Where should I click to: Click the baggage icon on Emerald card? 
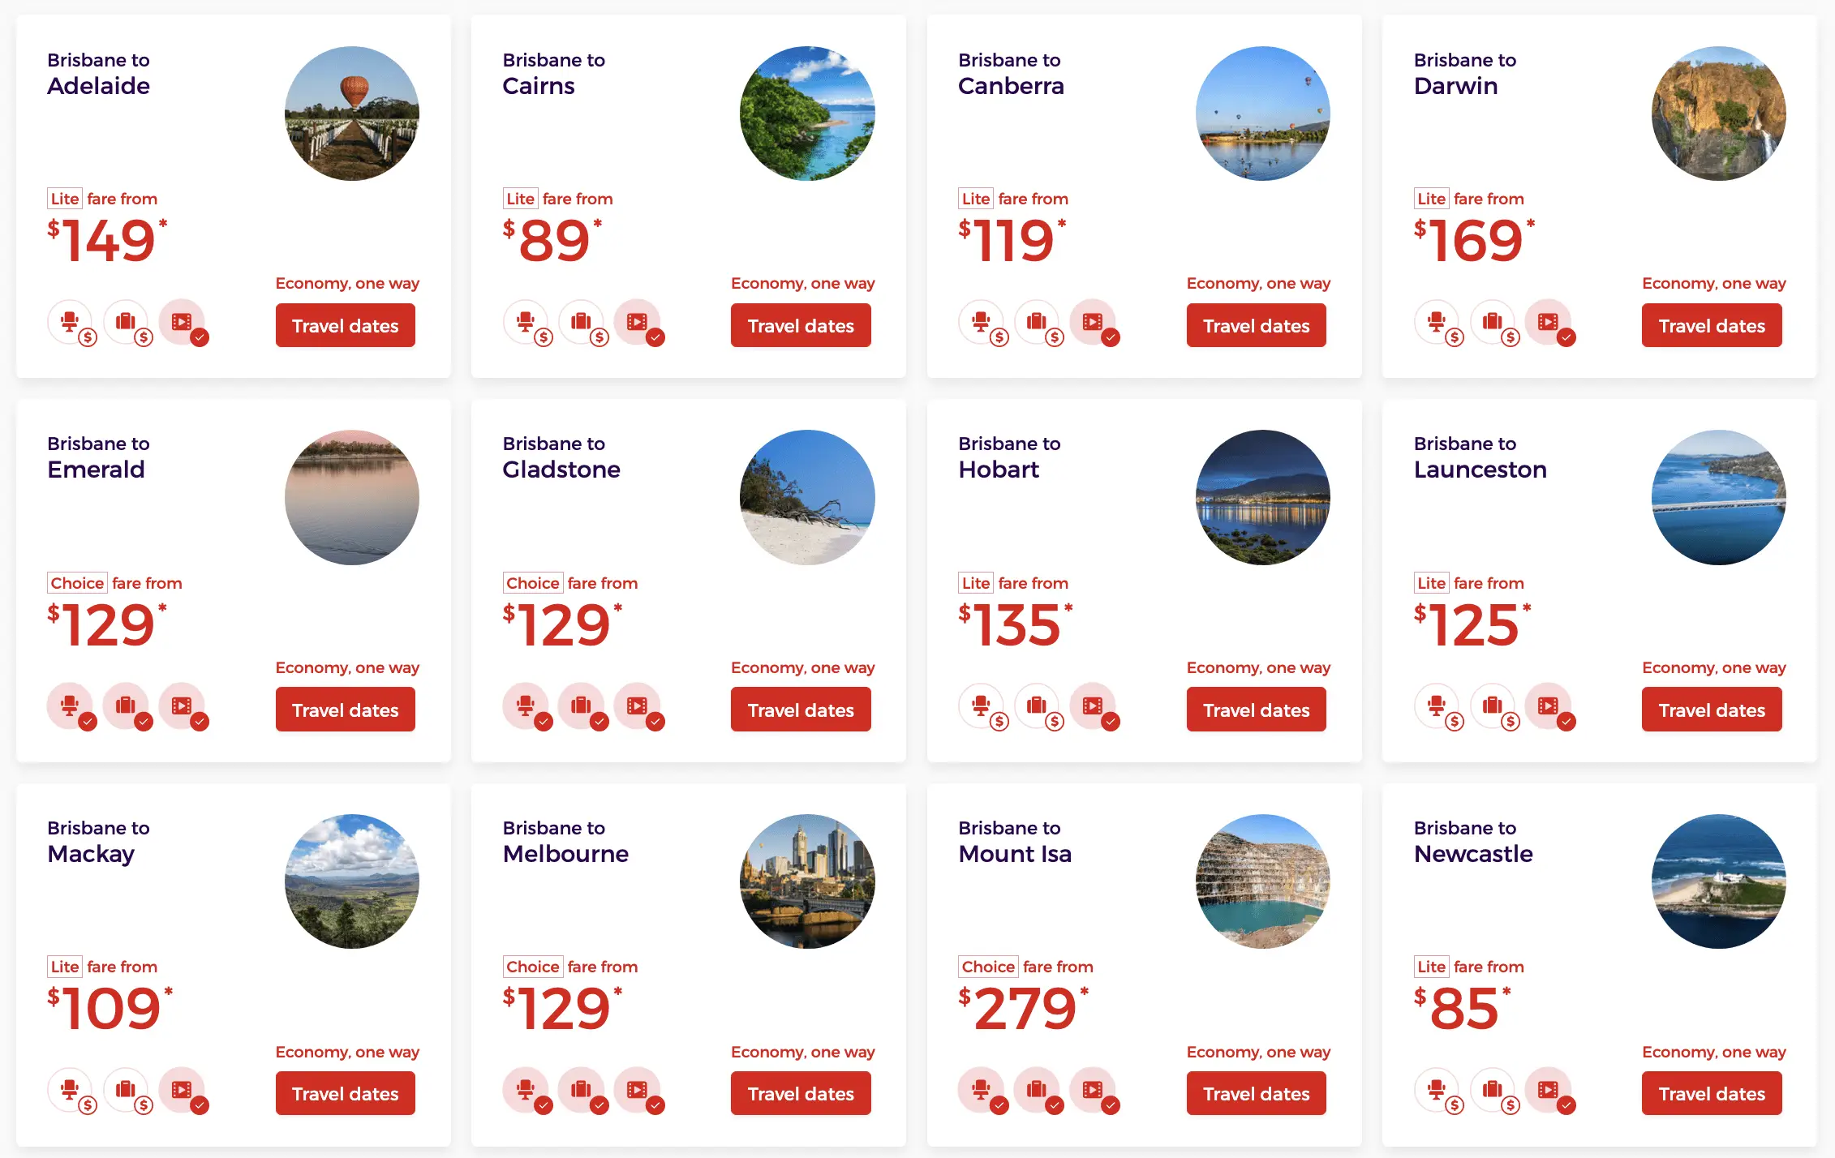coord(126,706)
